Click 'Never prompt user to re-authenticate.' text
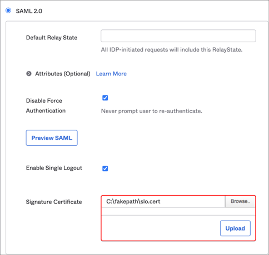This screenshot has height=255, width=269. [x=152, y=111]
